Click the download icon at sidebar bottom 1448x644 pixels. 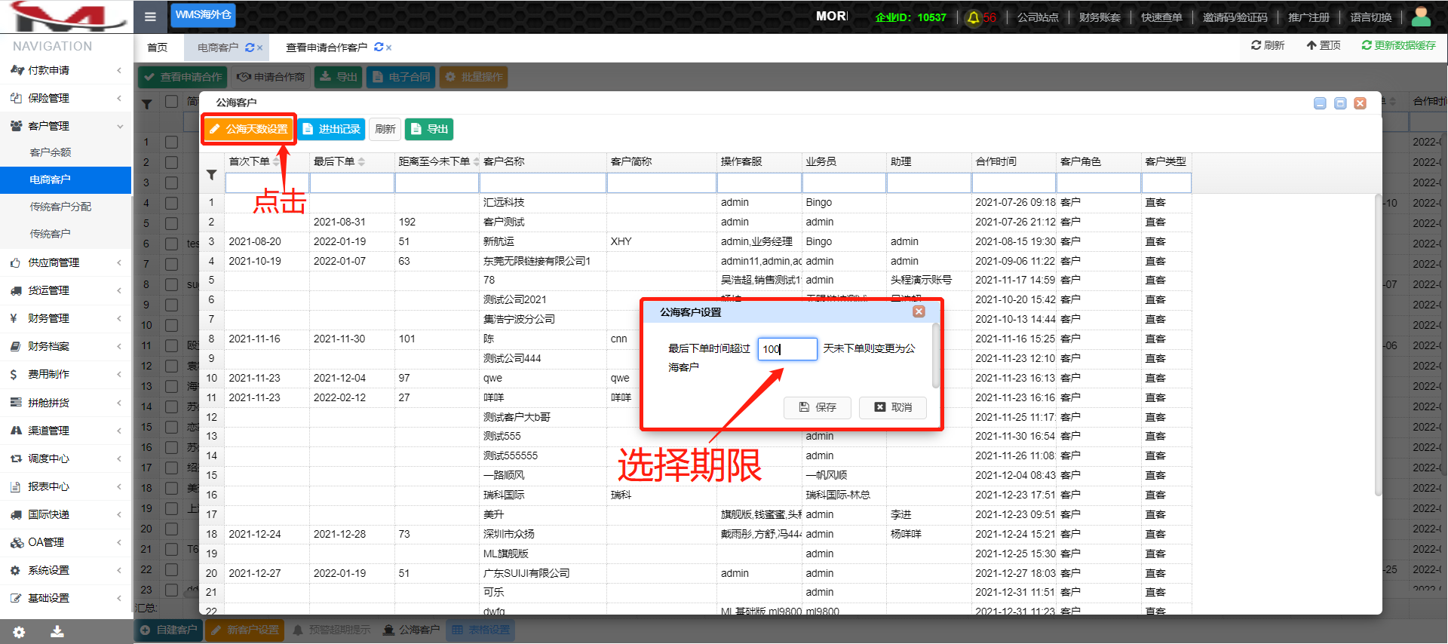click(57, 632)
